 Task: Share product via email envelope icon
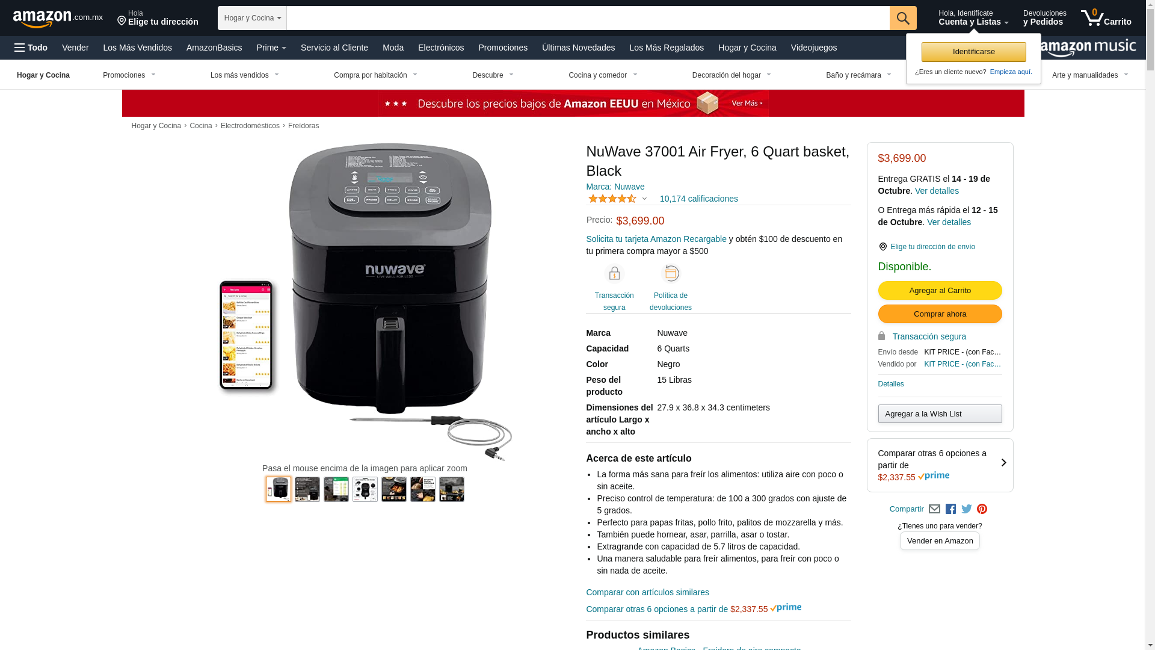[x=934, y=509]
